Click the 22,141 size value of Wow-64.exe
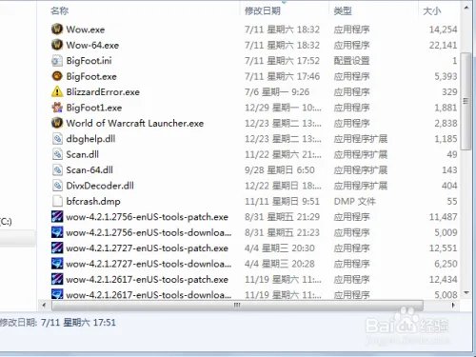This screenshot has width=476, height=357. coord(443,45)
